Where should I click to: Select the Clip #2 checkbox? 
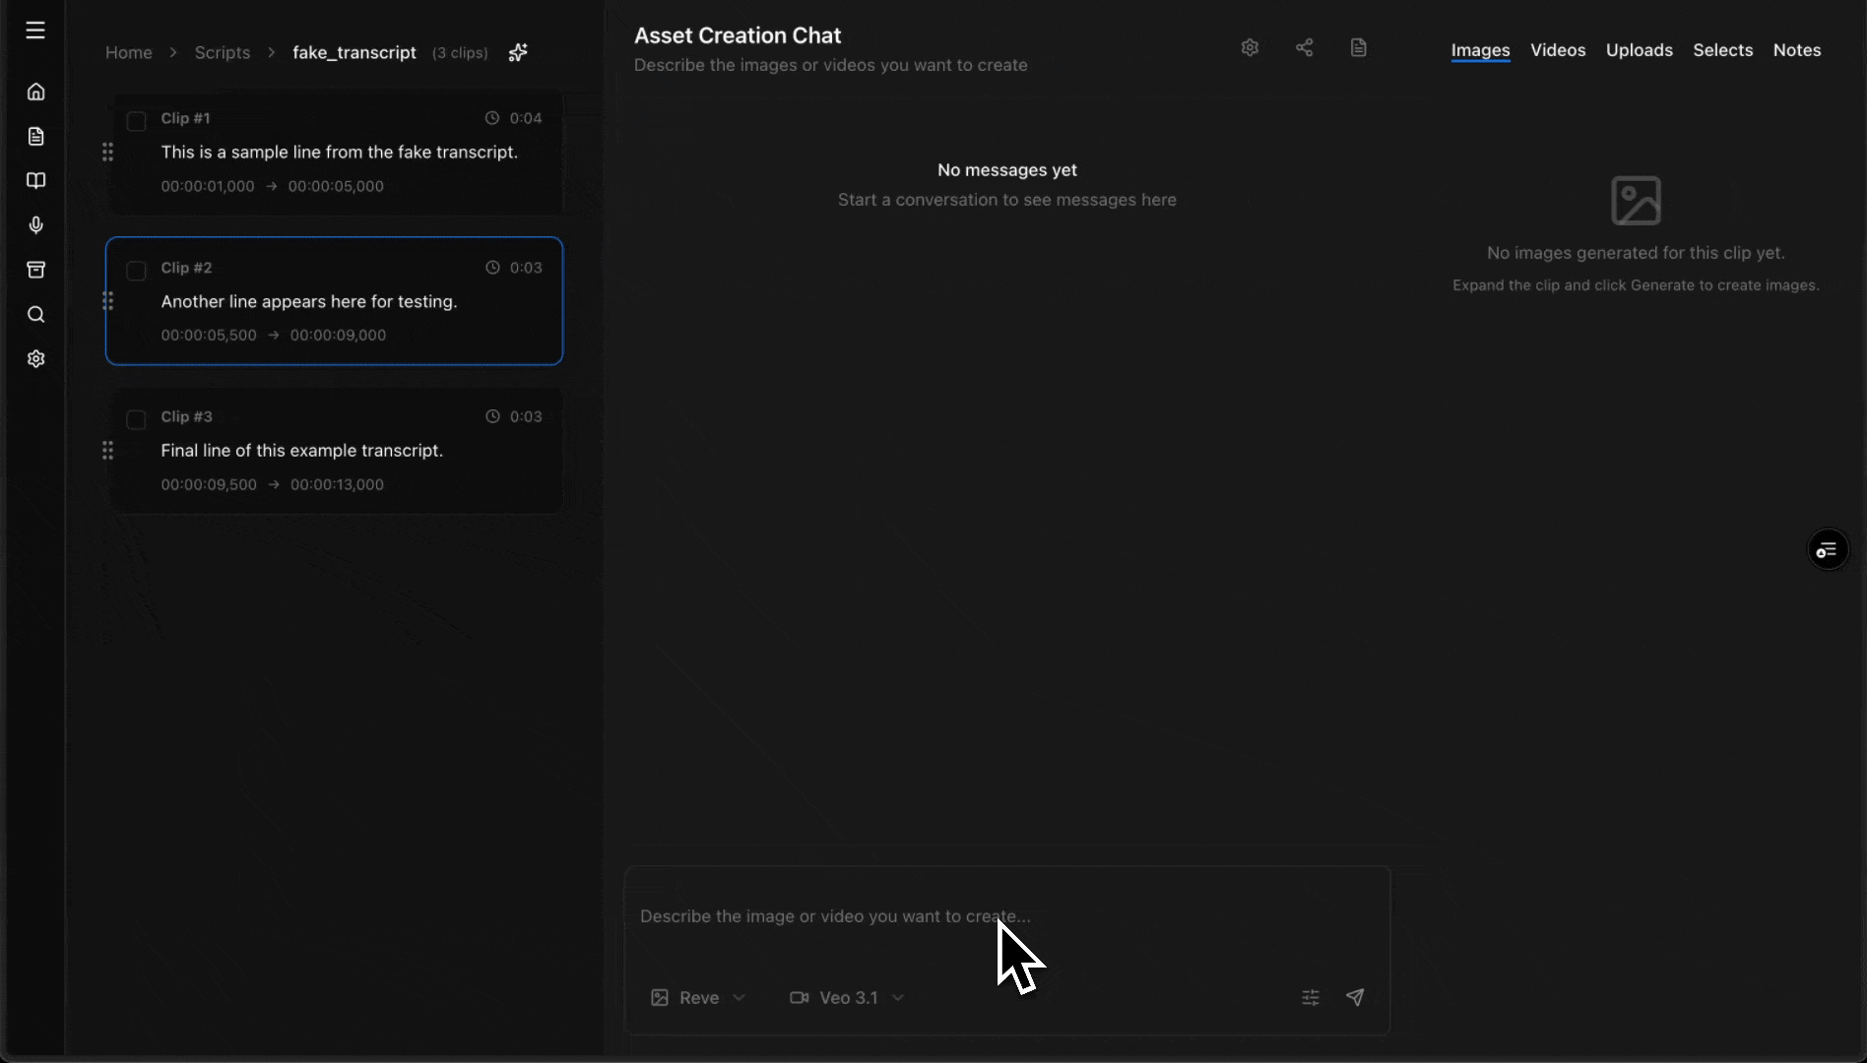(x=137, y=271)
